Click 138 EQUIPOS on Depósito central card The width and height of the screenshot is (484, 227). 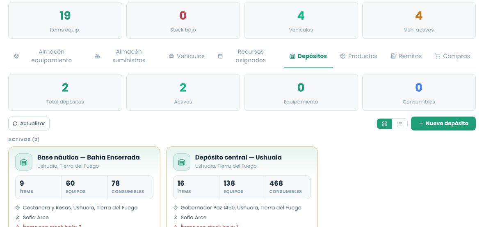click(242, 187)
